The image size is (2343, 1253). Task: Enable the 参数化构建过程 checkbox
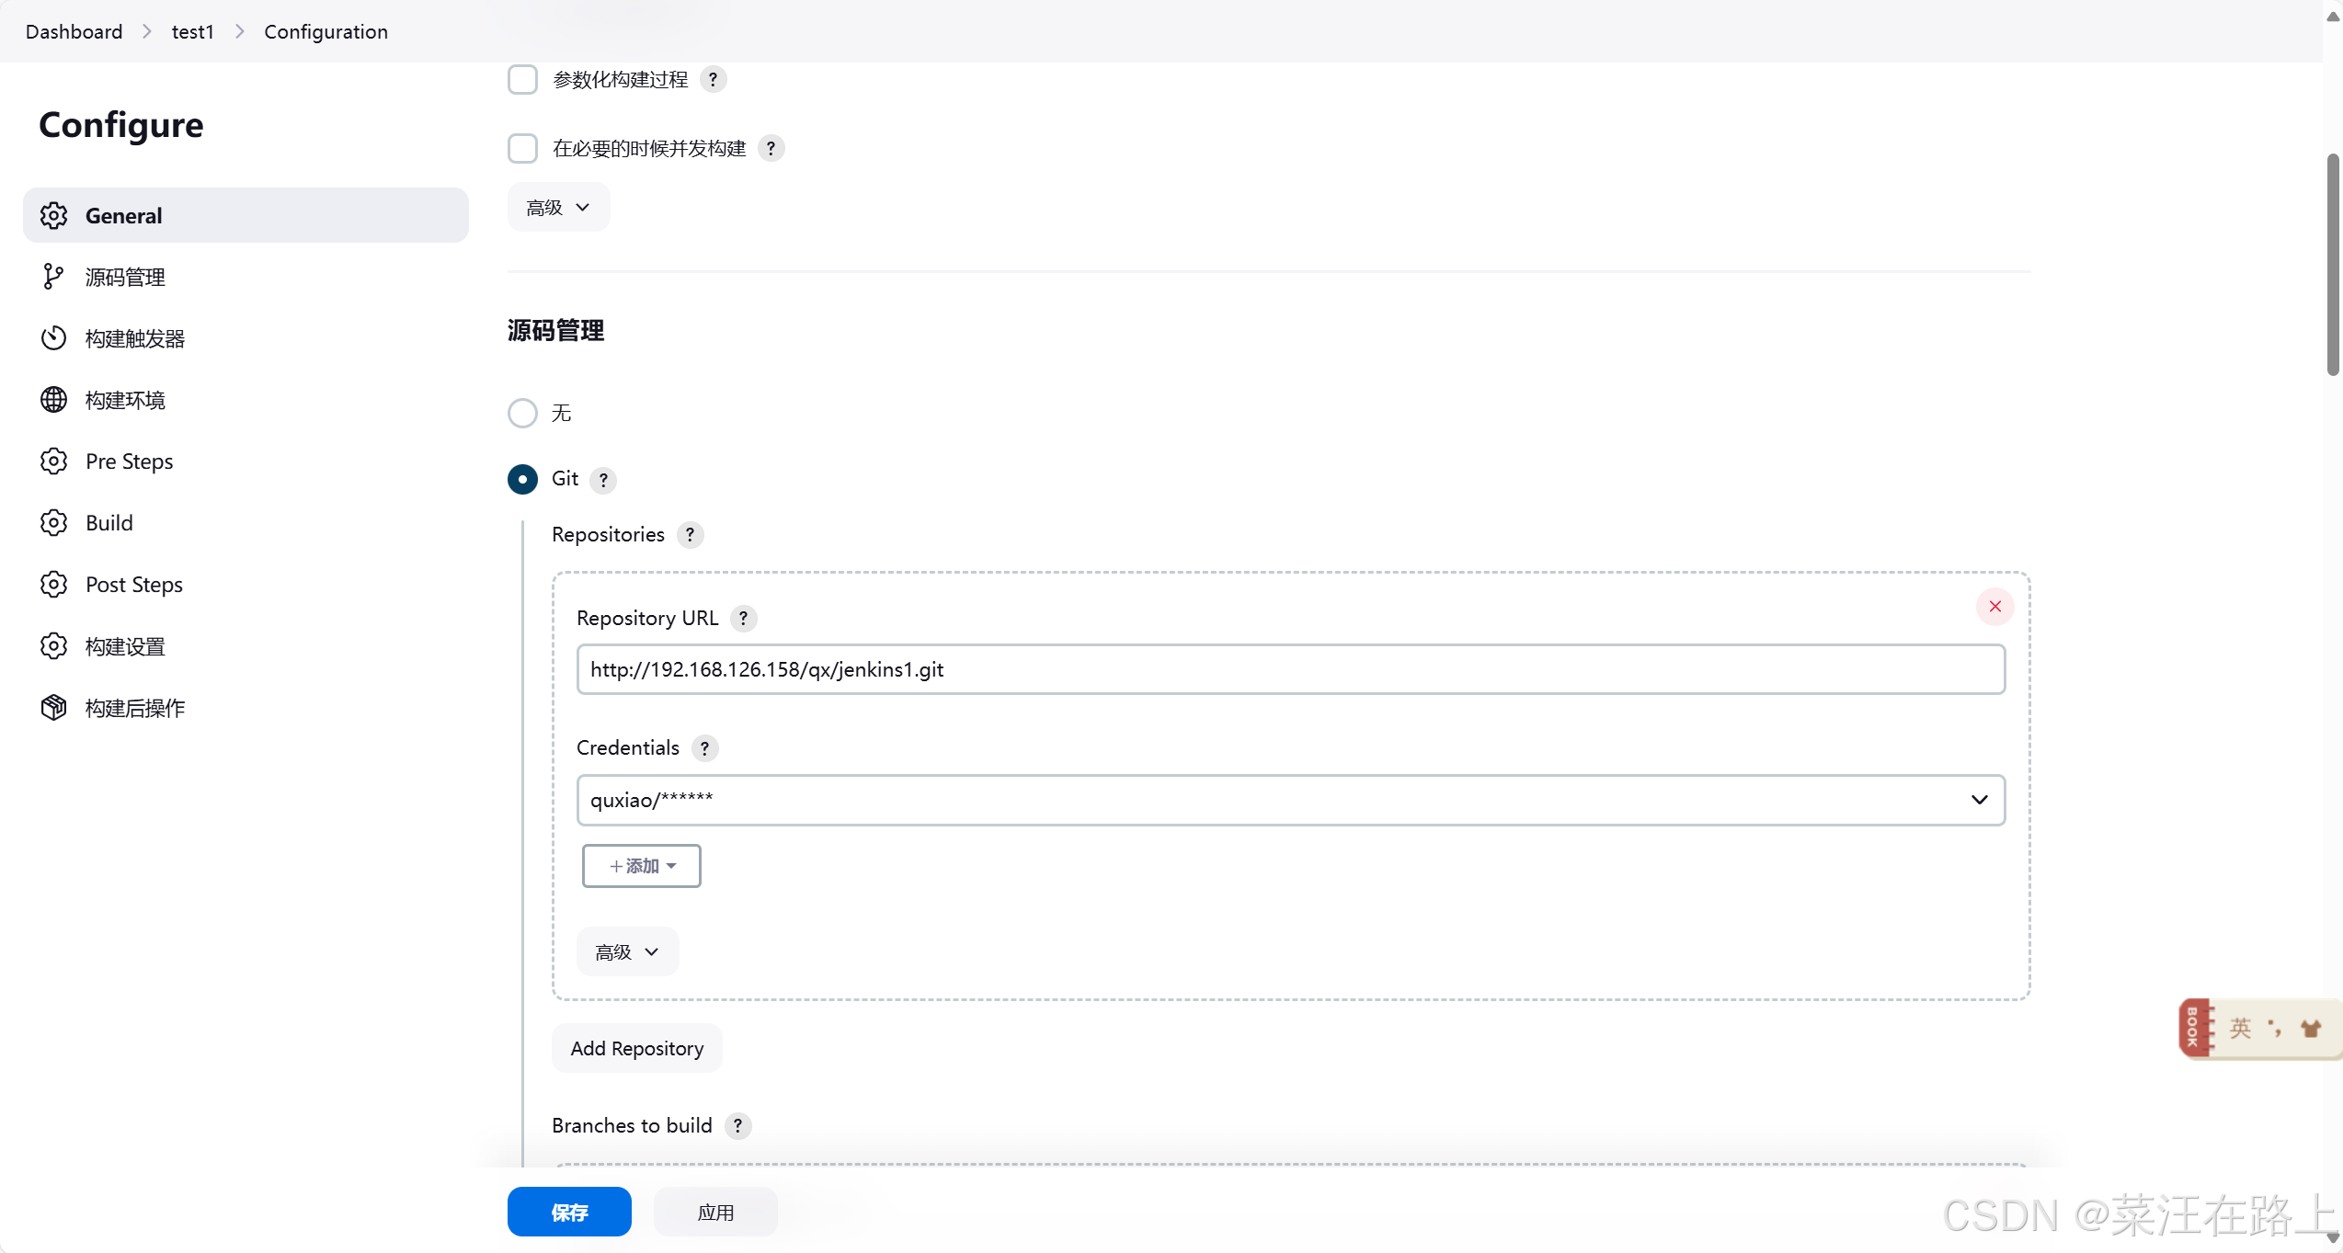pos(522,80)
